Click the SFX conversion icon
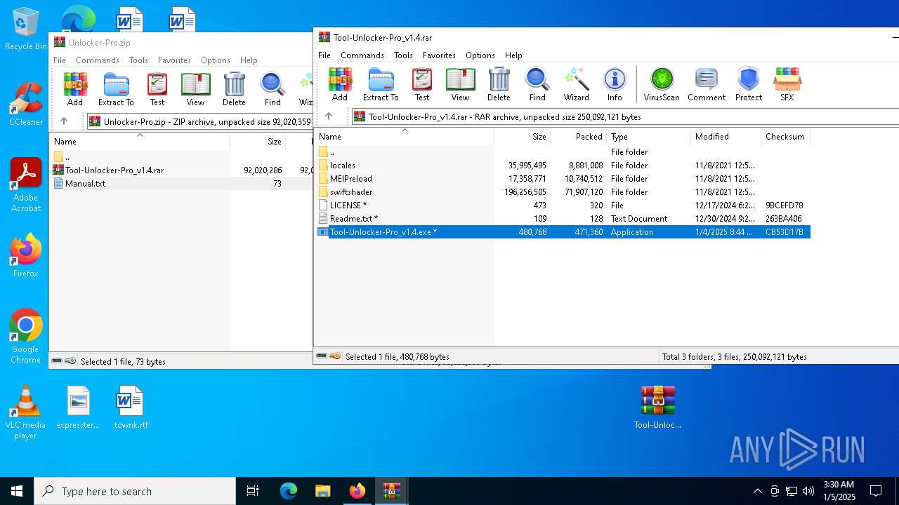 (787, 85)
